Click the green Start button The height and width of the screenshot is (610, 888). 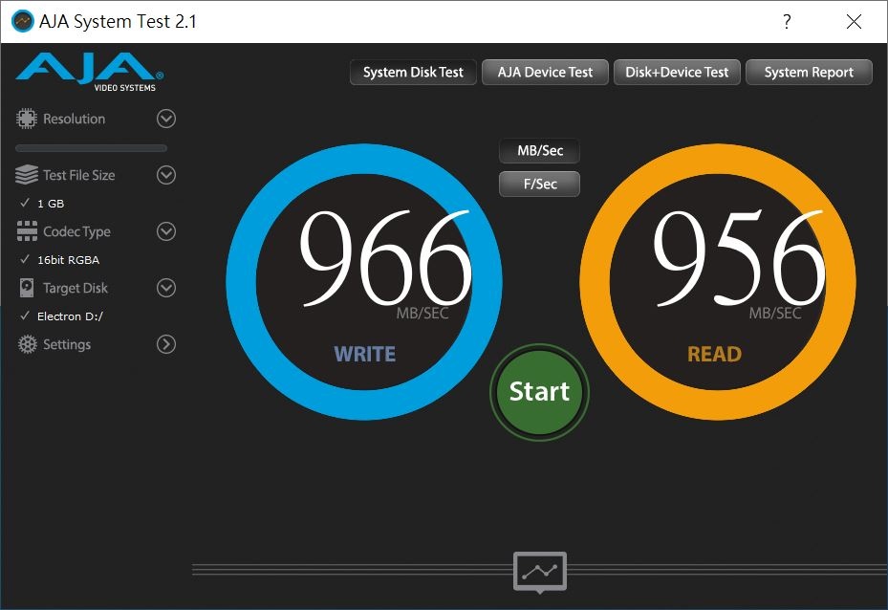[539, 392]
